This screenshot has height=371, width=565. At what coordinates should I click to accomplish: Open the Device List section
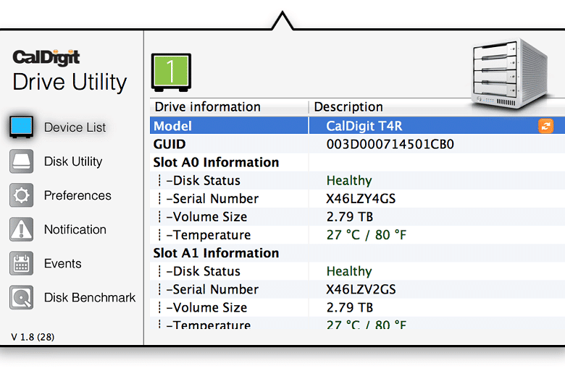click(x=75, y=127)
